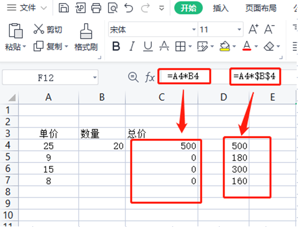This screenshot has height=227, width=298.
Task: Click the cell containing 数量
Action: point(102,134)
